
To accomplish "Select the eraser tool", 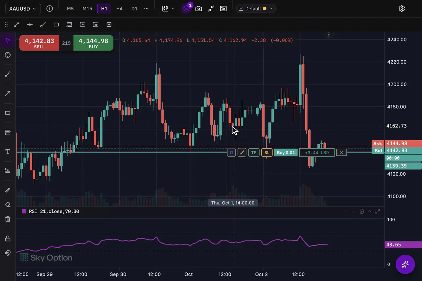I will pyautogui.click(x=8, y=205).
